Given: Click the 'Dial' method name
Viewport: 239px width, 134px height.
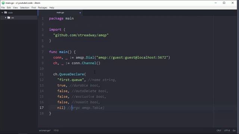Looking at the screenshot, I should point(90,57).
